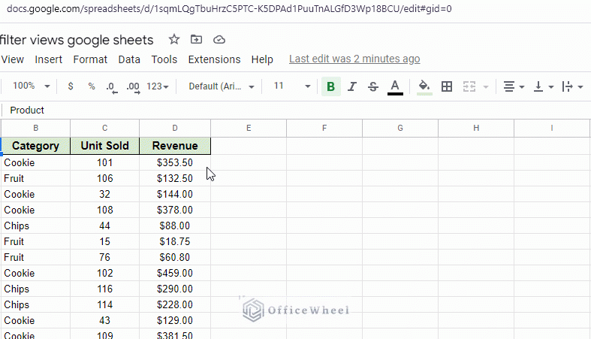Select the Fruit cell beside 15

[x=35, y=242]
